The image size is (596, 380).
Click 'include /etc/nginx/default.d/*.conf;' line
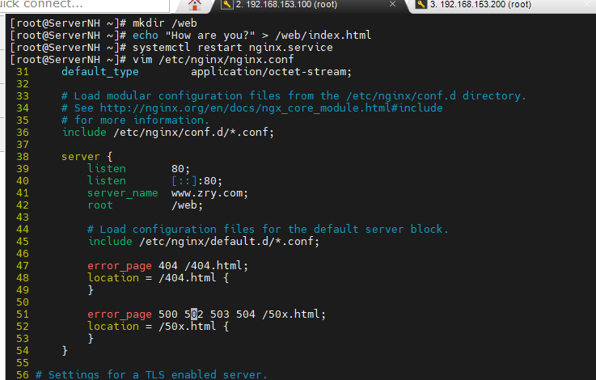pyautogui.click(x=203, y=242)
